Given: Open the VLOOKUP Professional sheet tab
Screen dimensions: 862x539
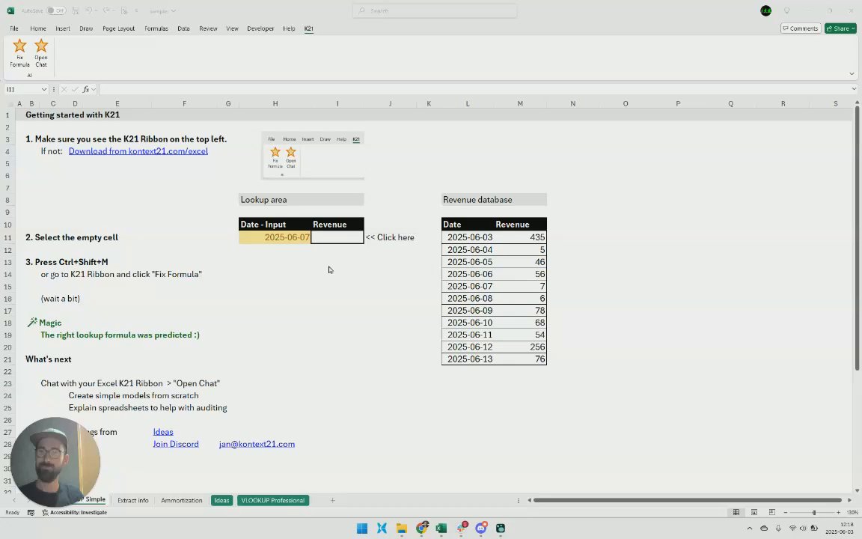Looking at the screenshot, I should click(272, 501).
